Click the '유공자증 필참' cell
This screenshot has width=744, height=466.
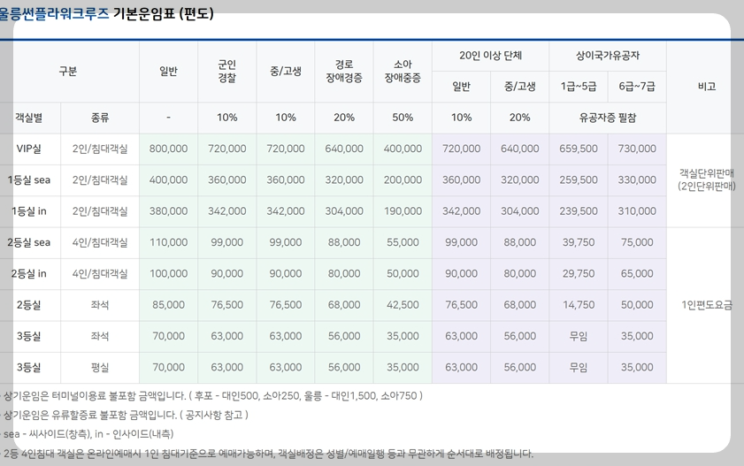[x=608, y=118]
